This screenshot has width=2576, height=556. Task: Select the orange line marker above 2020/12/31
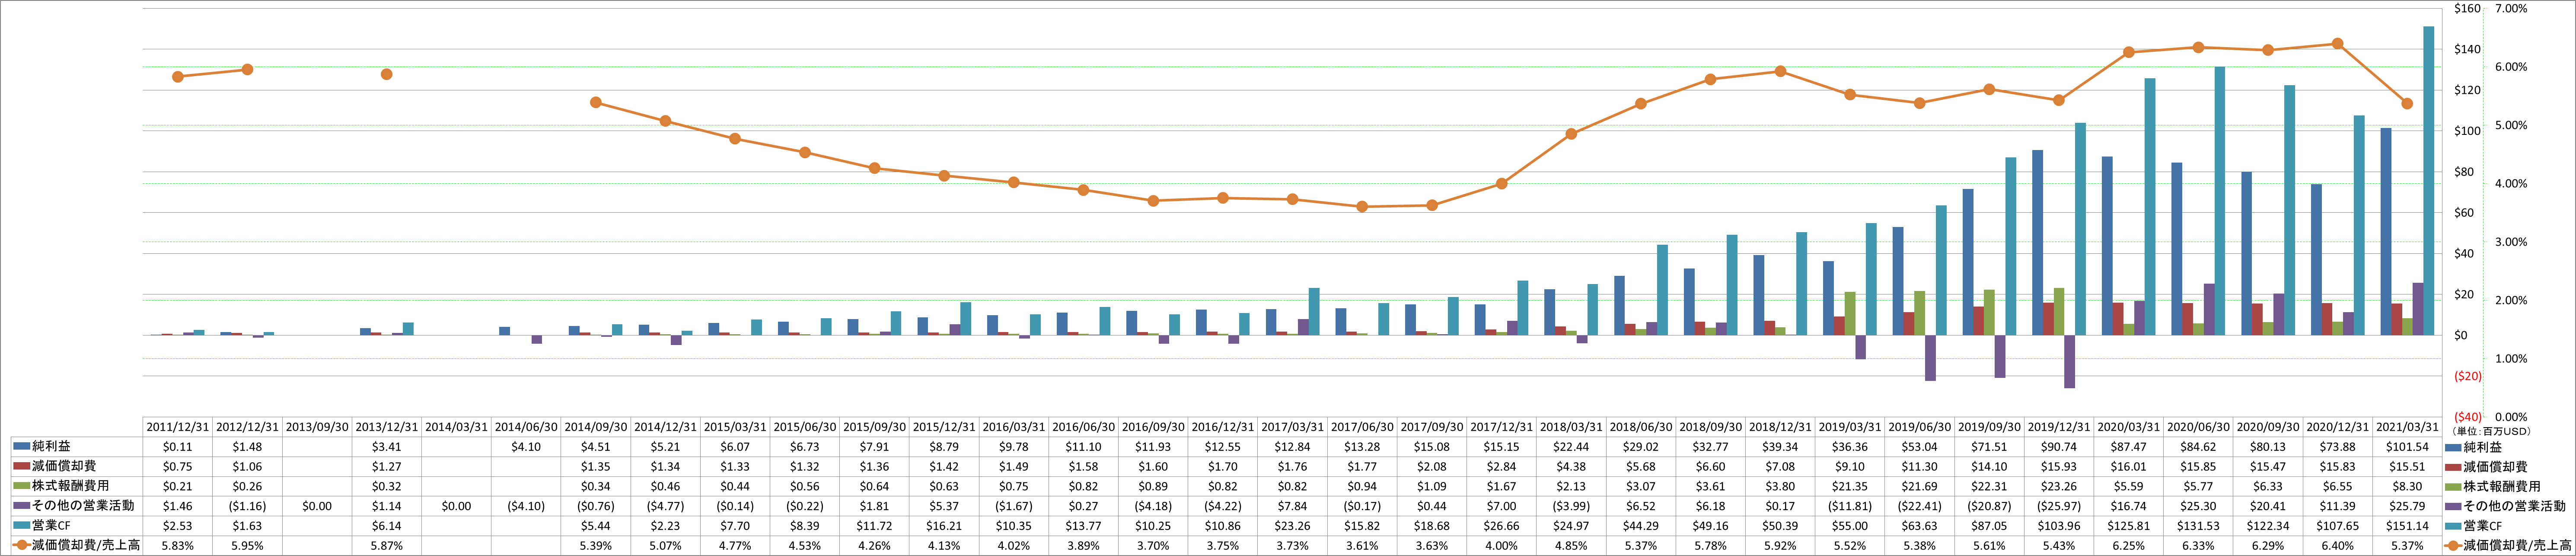click(x=2337, y=44)
